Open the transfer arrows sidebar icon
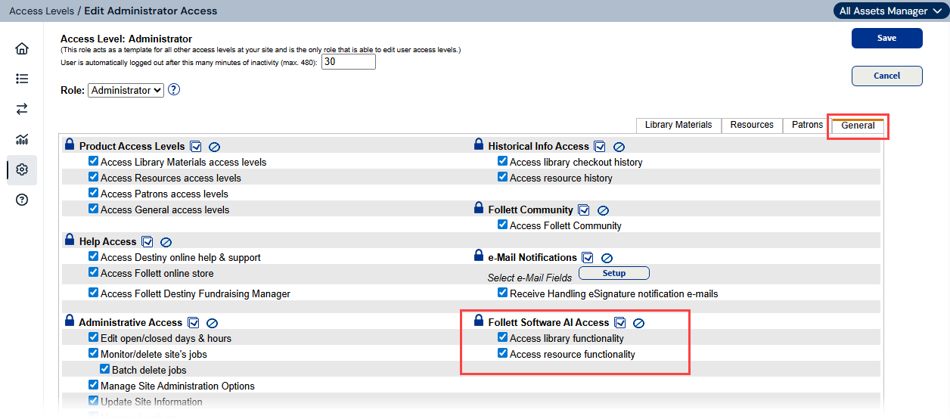Screen dimensions: 950x419 [22, 109]
